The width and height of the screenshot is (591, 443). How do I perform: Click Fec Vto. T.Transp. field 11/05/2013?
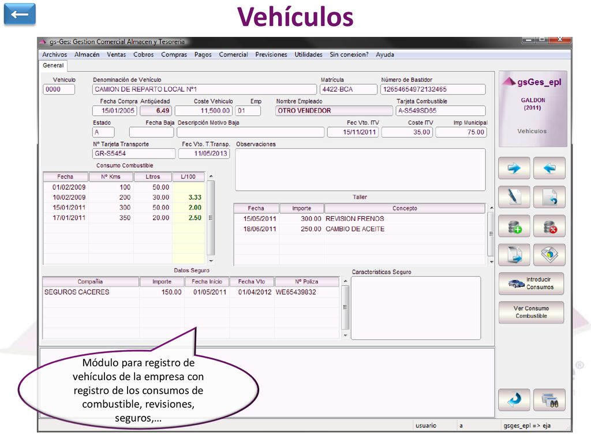(204, 153)
